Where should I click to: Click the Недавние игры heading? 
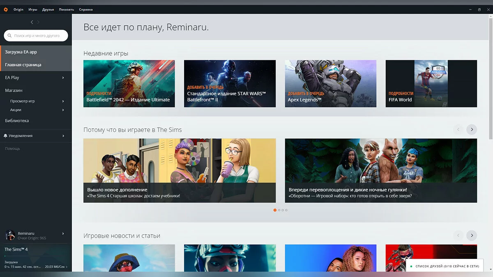(106, 53)
